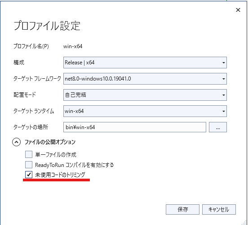The width and height of the screenshot is (248, 225).
Task: Click the ... browse button for target location
Action: point(218,127)
